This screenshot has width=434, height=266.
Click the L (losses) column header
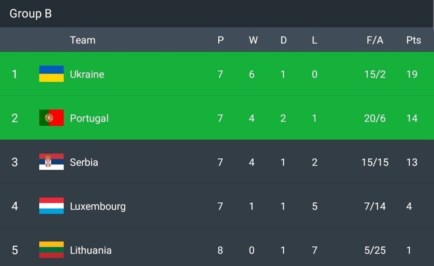point(315,40)
